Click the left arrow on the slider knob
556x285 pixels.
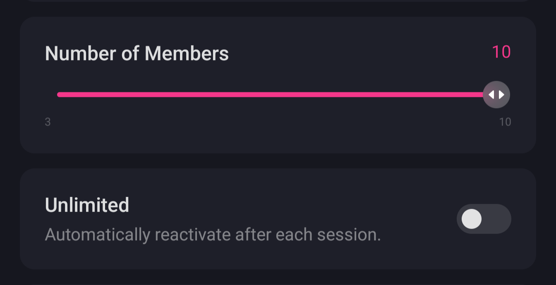(491, 94)
